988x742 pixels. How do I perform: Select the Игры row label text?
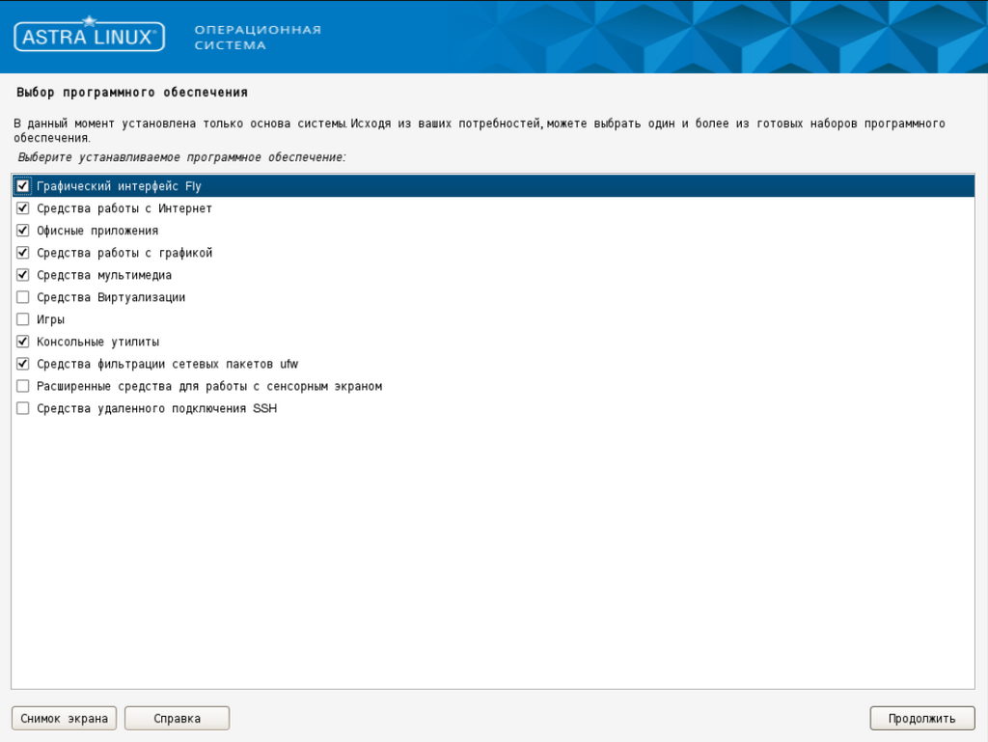tap(50, 319)
